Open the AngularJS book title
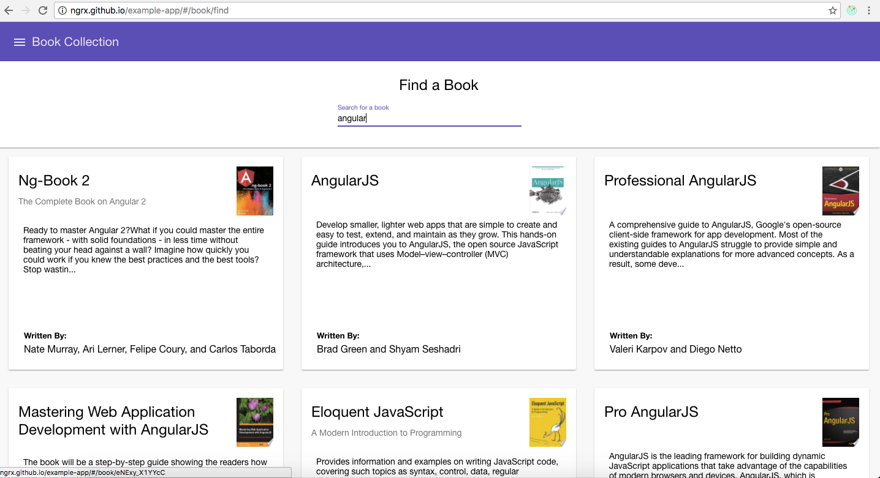The image size is (880, 478). (x=345, y=181)
